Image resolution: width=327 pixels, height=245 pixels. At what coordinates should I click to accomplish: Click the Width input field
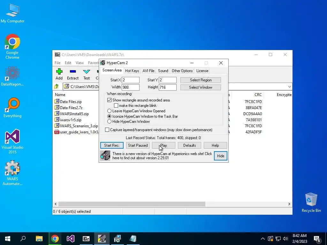[131, 87]
